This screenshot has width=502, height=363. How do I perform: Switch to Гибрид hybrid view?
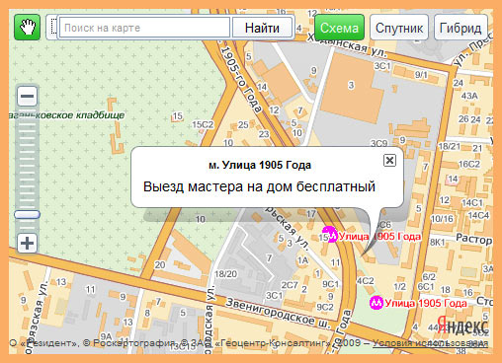click(460, 28)
